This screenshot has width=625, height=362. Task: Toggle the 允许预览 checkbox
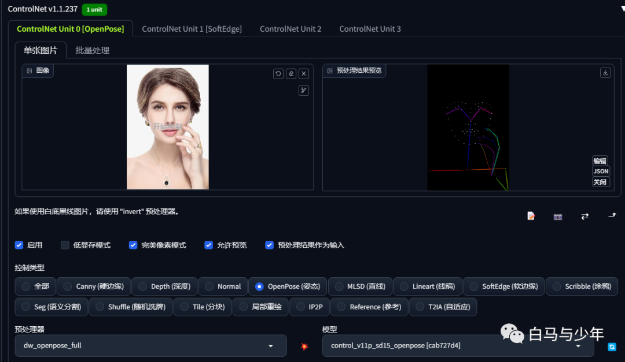208,245
